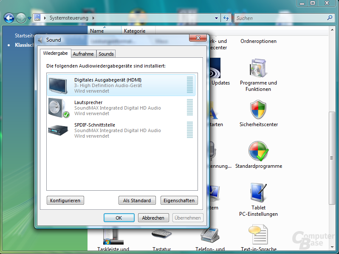Screen dimensions: 339x254
Task: Select the "3- High Definition Audio-Gerät" text
Action: pos(108,85)
